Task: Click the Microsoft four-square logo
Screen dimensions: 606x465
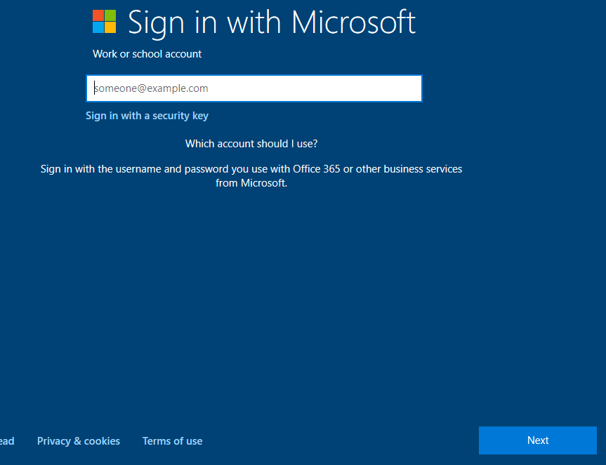Action: pos(105,22)
